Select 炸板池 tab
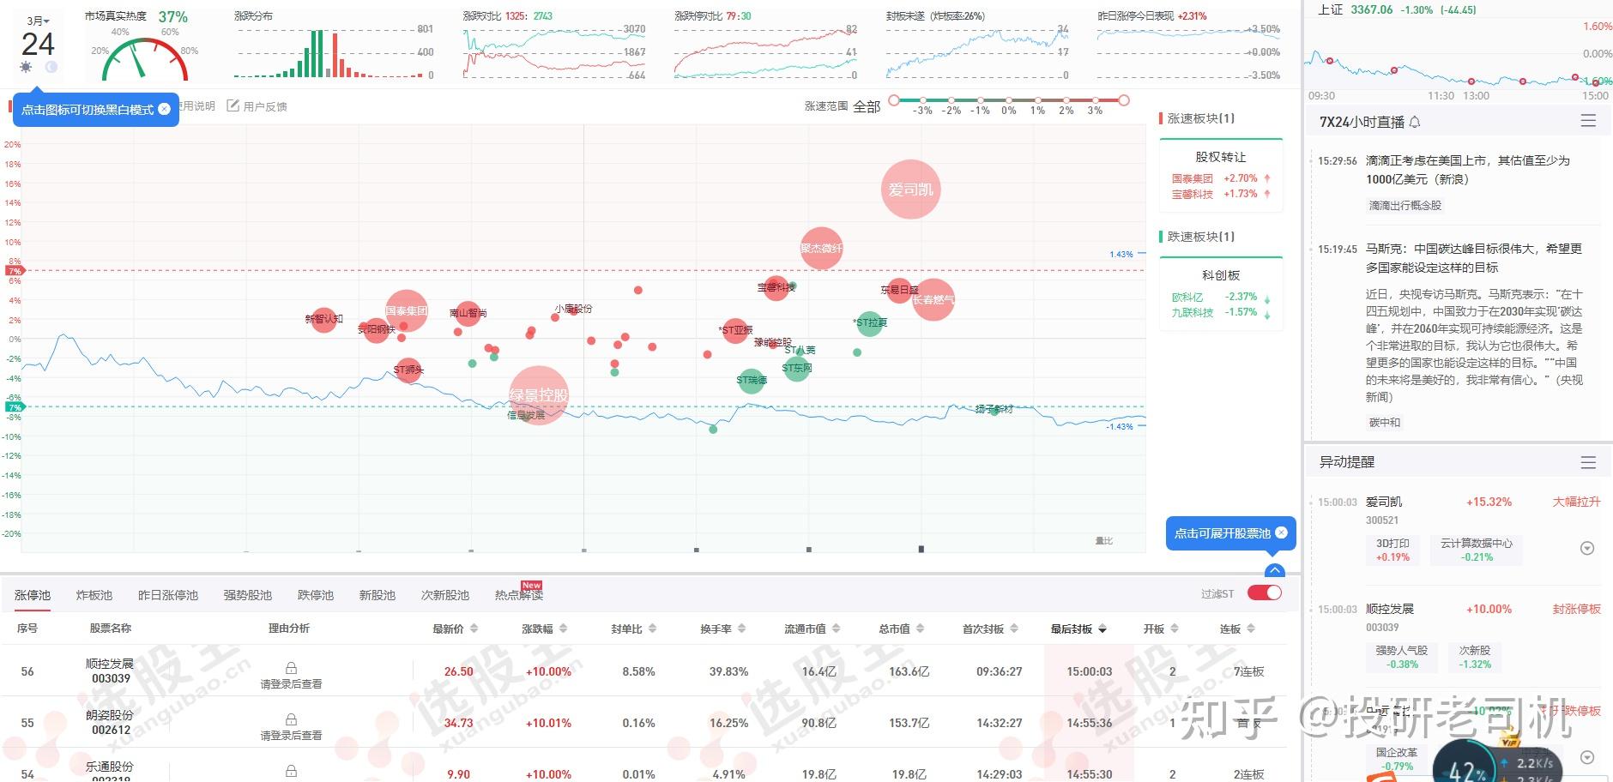The height and width of the screenshot is (782, 1613). (94, 594)
